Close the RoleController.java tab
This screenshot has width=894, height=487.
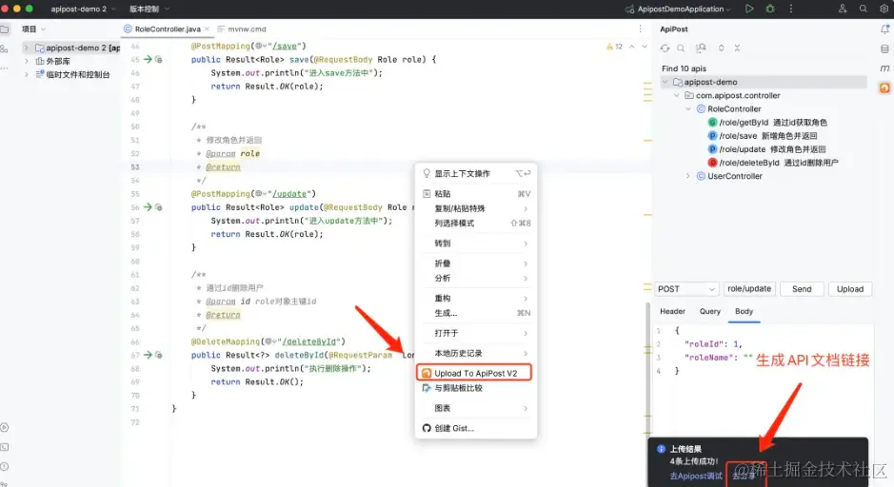pos(207,29)
